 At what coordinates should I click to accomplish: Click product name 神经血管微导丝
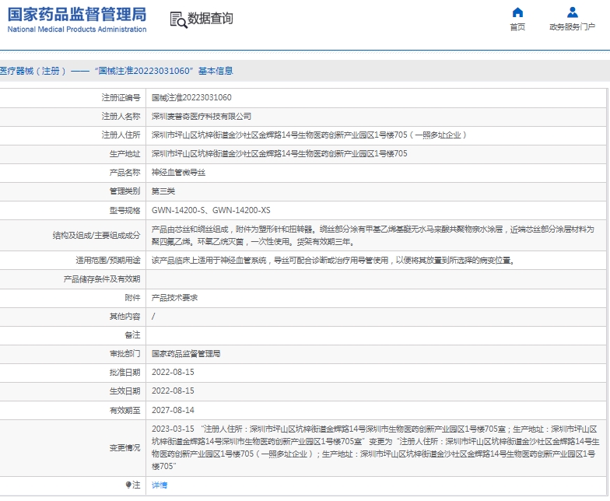pos(179,173)
